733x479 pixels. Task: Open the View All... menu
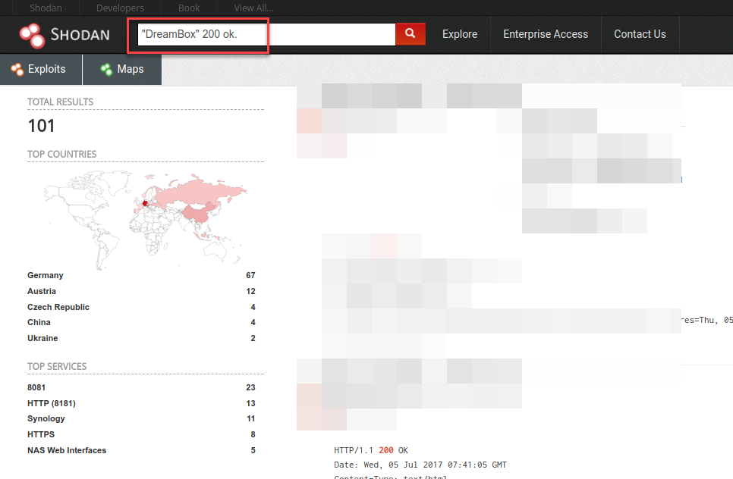pyautogui.click(x=253, y=8)
